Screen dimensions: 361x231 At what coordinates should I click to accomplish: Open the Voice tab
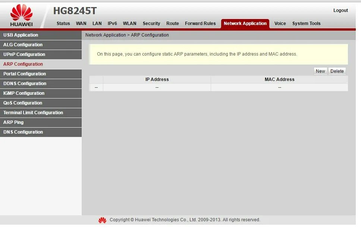(280, 24)
